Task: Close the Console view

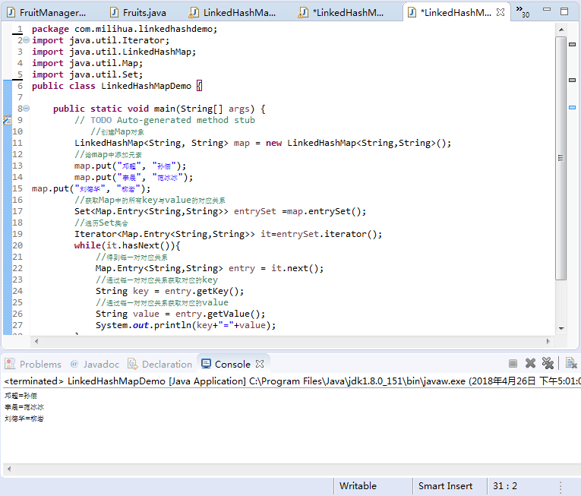Action: (x=260, y=364)
